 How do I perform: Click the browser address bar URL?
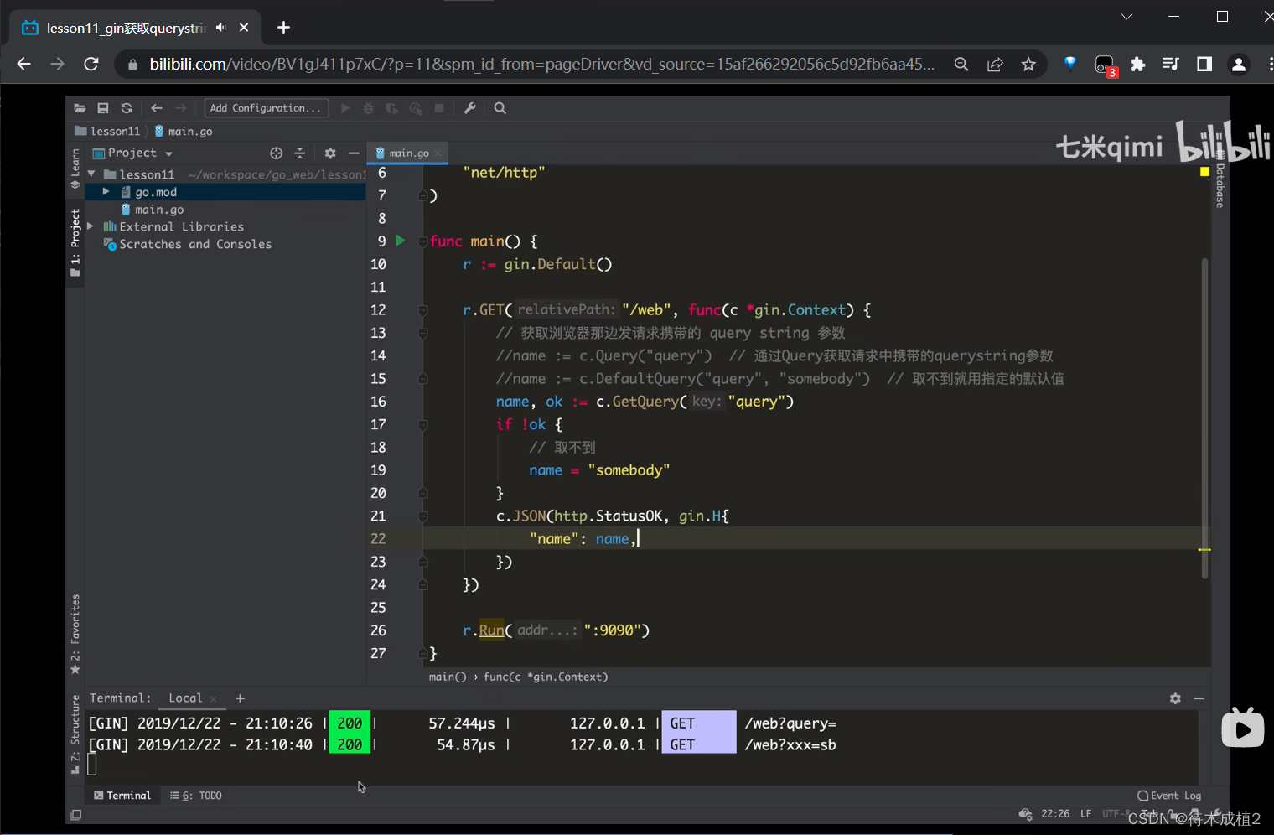[541, 65]
